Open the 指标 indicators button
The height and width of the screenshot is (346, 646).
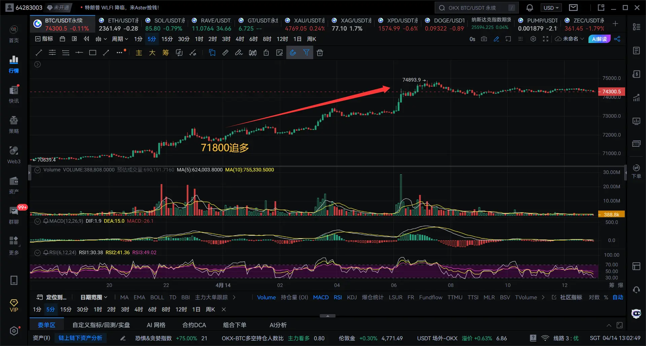pyautogui.click(x=44, y=39)
